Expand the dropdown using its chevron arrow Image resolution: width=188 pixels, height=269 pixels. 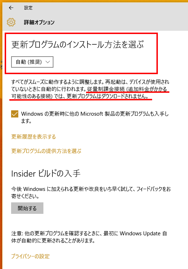tap(48, 62)
